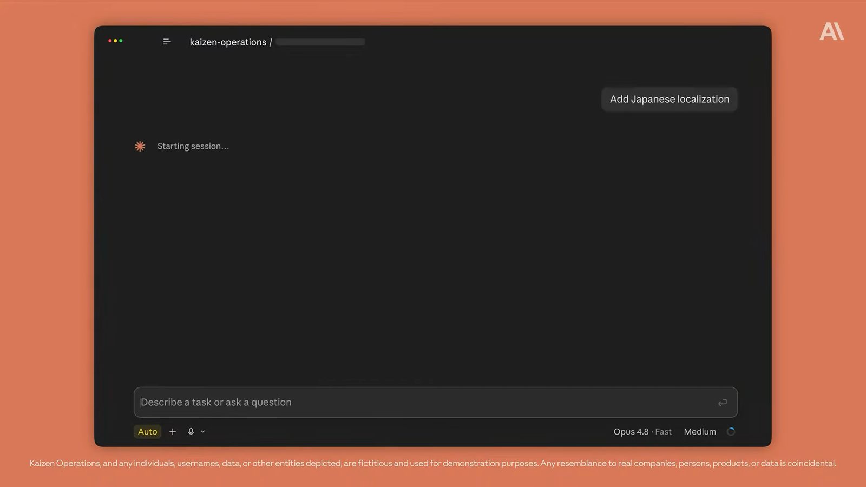Change the Medium effort setting
Viewport: 866px width, 487px height.
[x=700, y=431]
